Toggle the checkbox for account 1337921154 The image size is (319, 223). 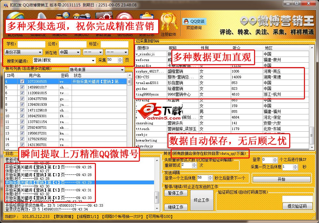point(22,122)
